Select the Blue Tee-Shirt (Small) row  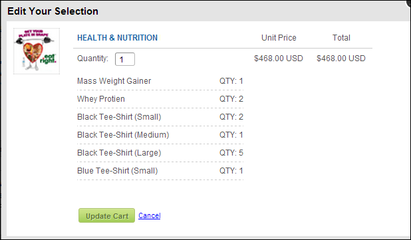pyautogui.click(x=160, y=171)
